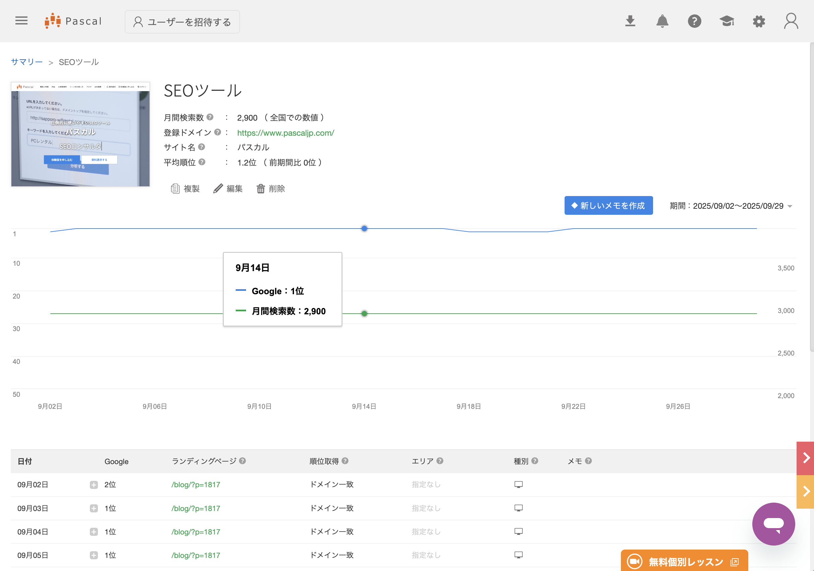814x571 pixels.
Task: Open the hamburger menu
Action: point(21,21)
